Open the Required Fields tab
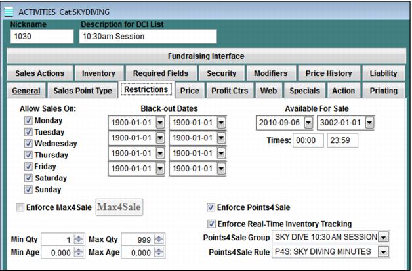The width and height of the screenshot is (412, 271). pyautogui.click(x=161, y=73)
